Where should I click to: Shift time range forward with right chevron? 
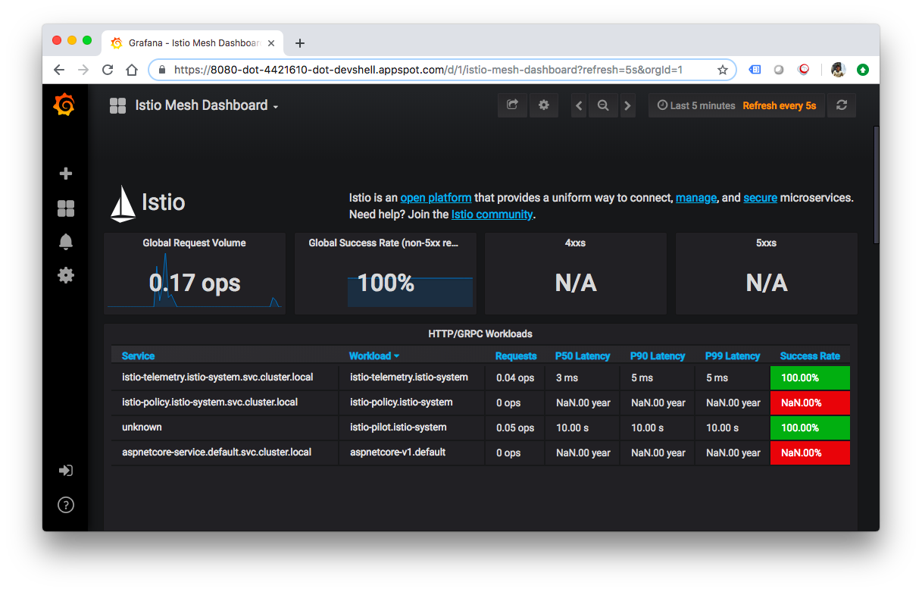[x=627, y=106]
